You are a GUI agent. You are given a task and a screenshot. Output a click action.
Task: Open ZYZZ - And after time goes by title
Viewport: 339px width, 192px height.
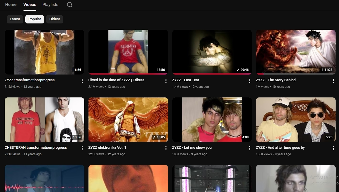click(280, 147)
